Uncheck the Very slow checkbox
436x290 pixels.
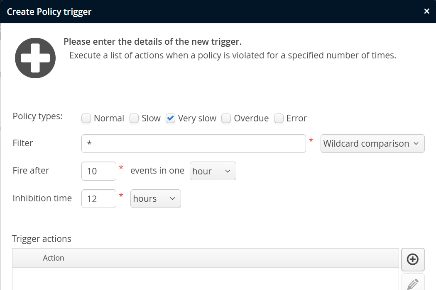click(x=170, y=118)
